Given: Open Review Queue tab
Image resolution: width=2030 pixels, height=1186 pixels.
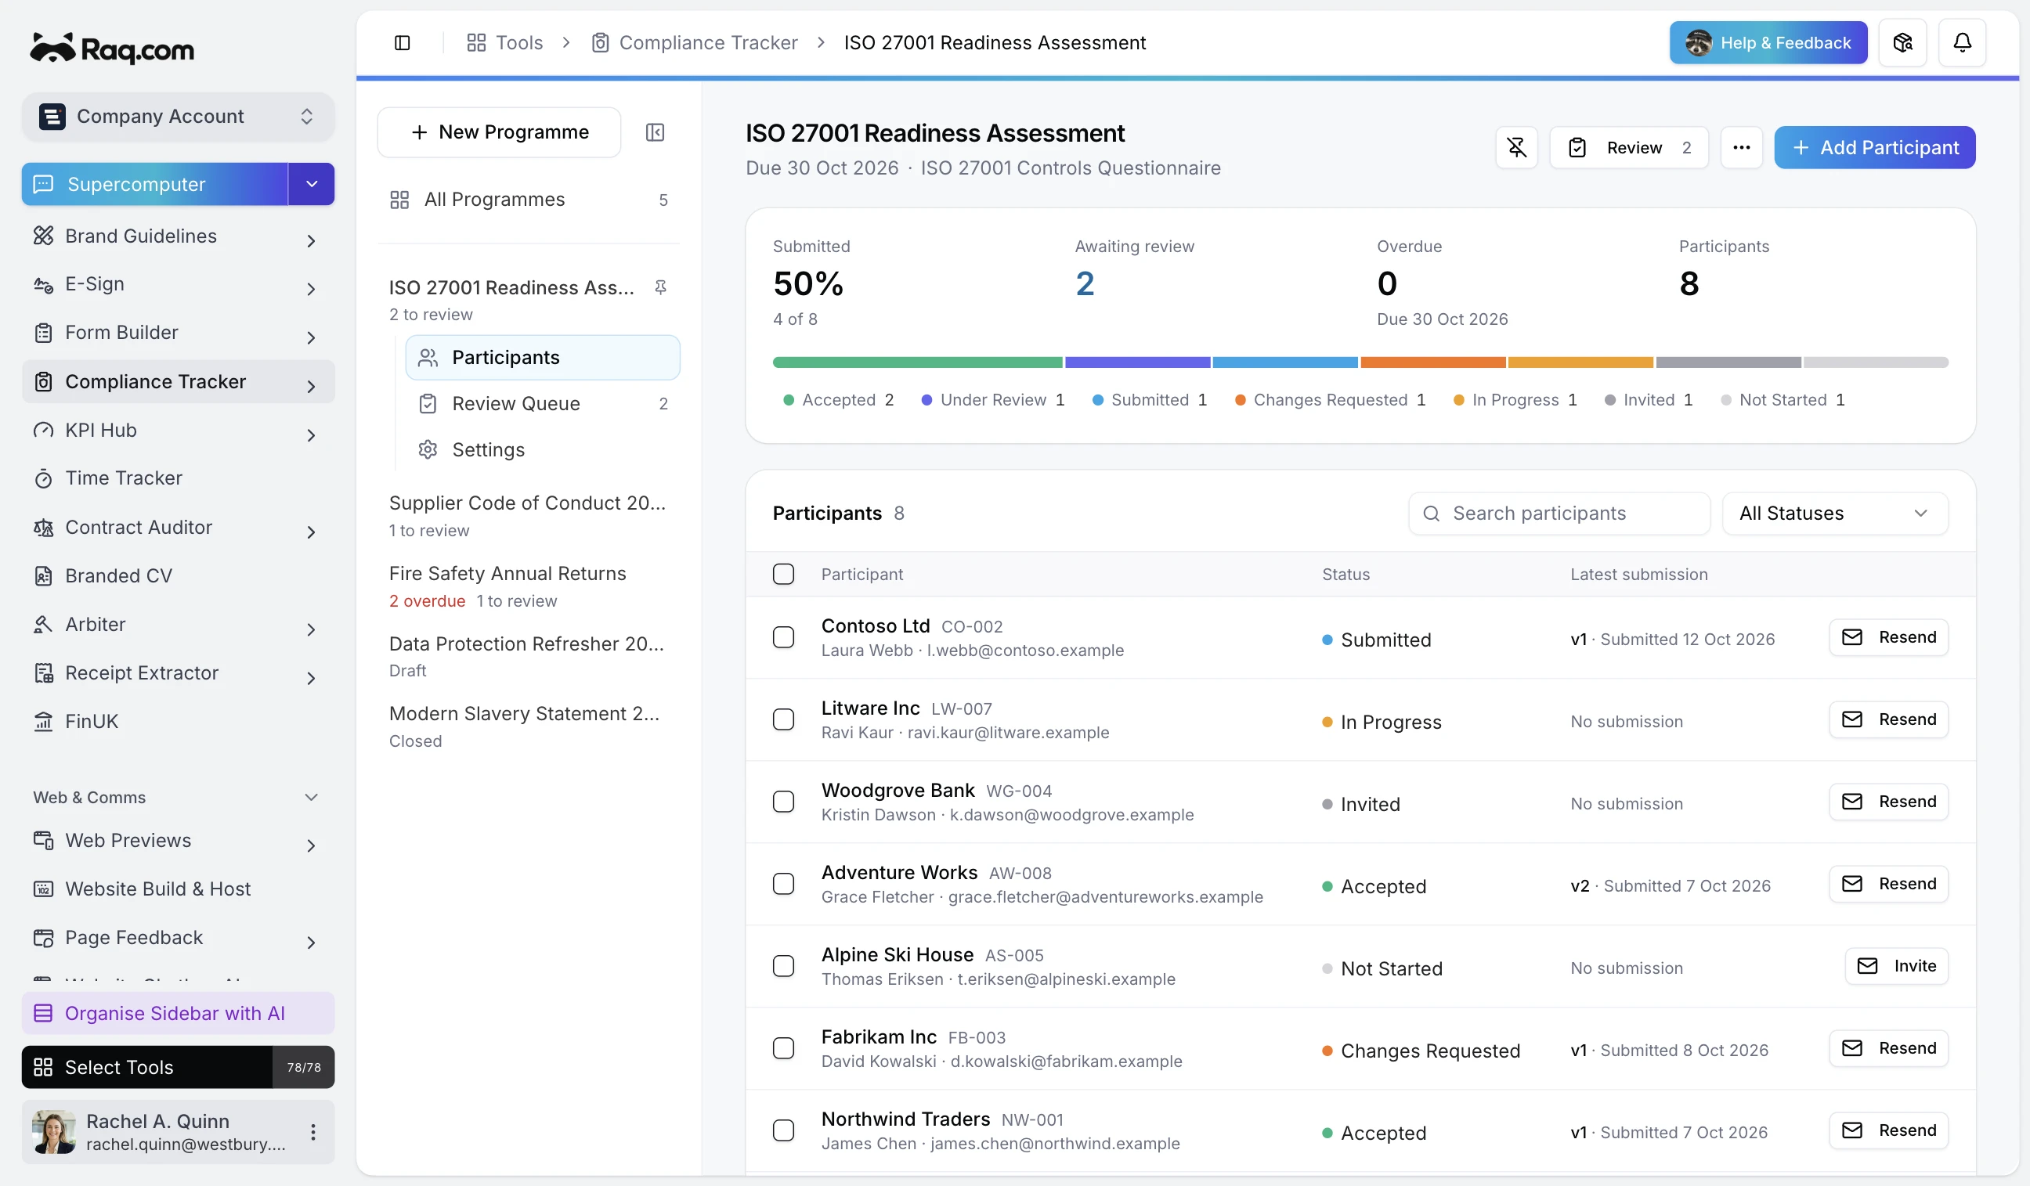Looking at the screenshot, I should click(542, 404).
